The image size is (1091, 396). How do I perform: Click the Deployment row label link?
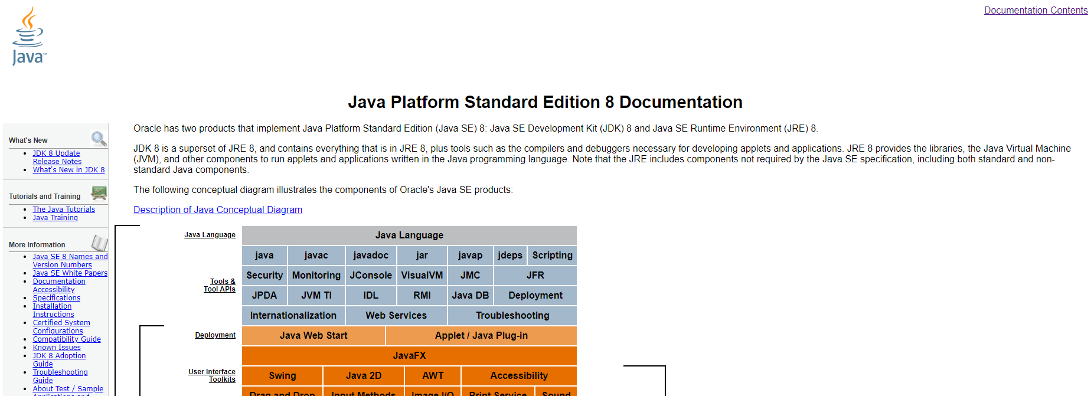click(215, 335)
